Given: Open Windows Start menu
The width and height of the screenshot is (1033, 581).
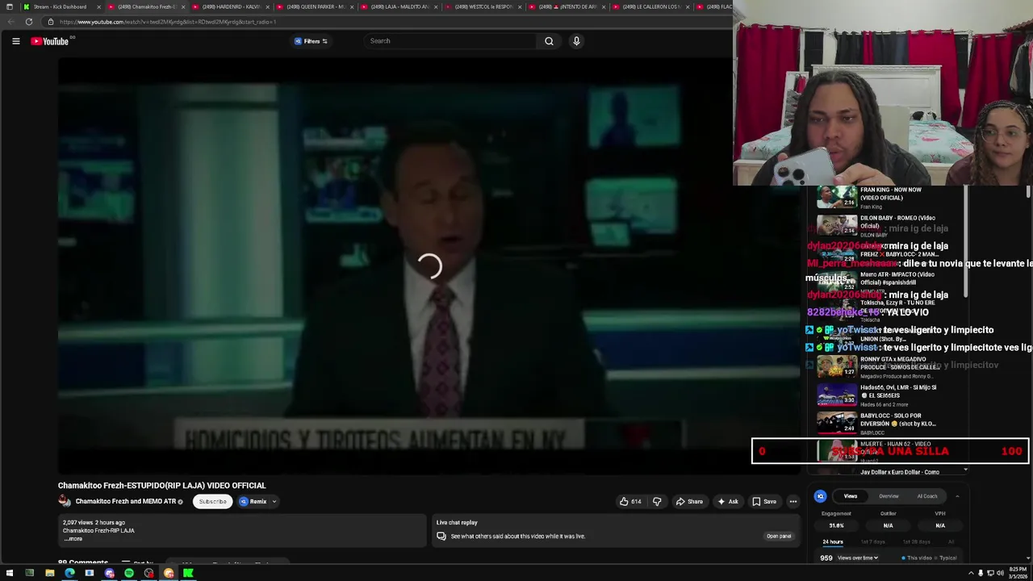Looking at the screenshot, I should click(x=10, y=574).
